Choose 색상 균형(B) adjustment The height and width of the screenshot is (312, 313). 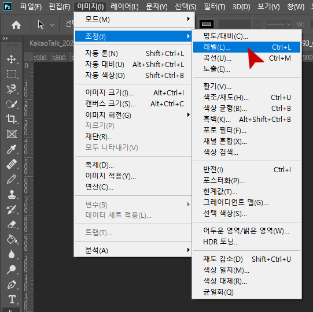pos(246,109)
